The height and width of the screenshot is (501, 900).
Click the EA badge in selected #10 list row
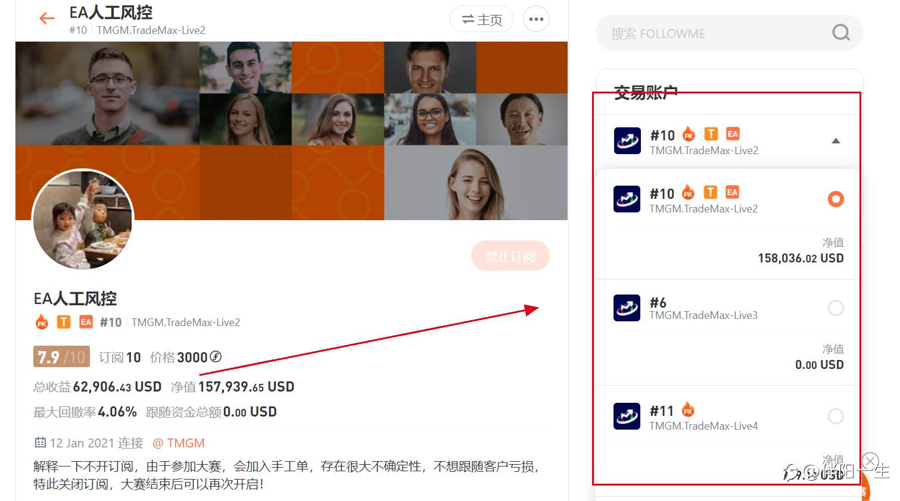[732, 192]
